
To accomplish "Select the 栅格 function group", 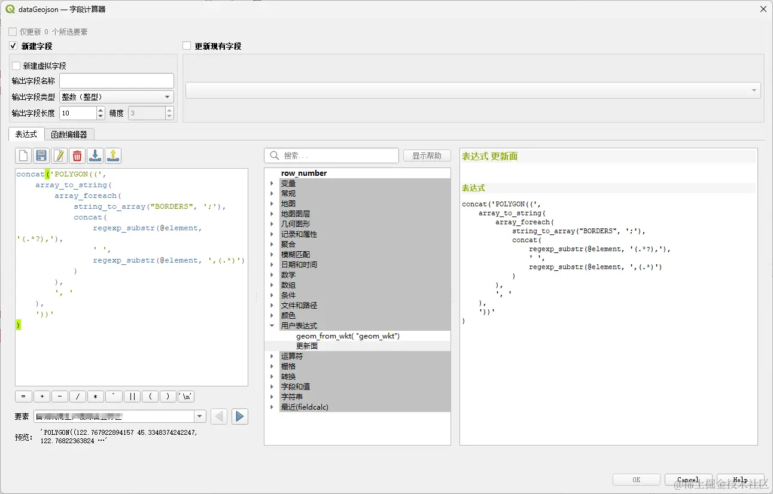I will [288, 367].
